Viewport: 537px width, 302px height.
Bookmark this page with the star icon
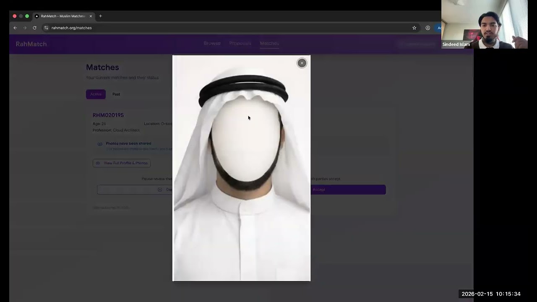point(414,28)
